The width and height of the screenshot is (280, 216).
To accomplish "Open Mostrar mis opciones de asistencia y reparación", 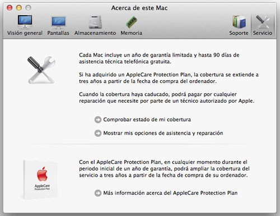I will coord(163,133).
